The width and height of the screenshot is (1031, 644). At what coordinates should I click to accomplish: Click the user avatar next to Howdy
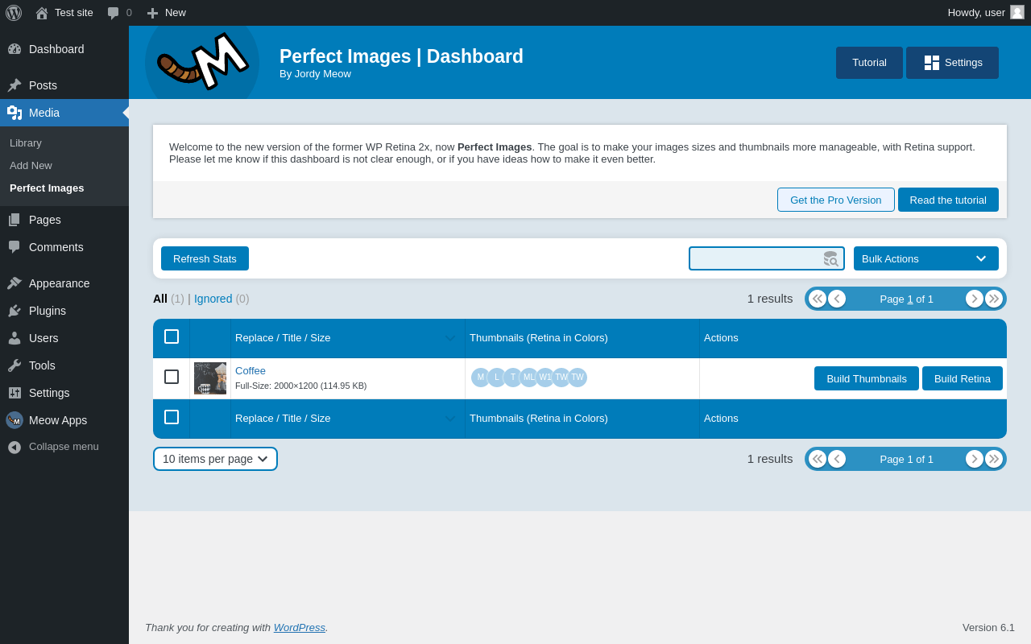pyautogui.click(x=1017, y=12)
